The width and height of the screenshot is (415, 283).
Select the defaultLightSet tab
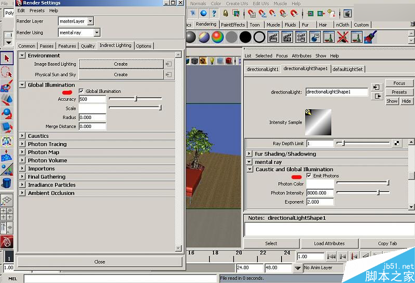[347, 69]
